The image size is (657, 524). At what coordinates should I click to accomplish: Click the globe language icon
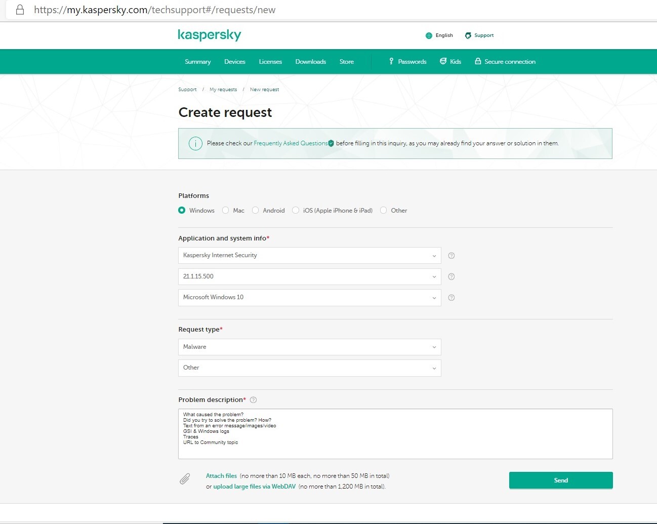tap(429, 35)
